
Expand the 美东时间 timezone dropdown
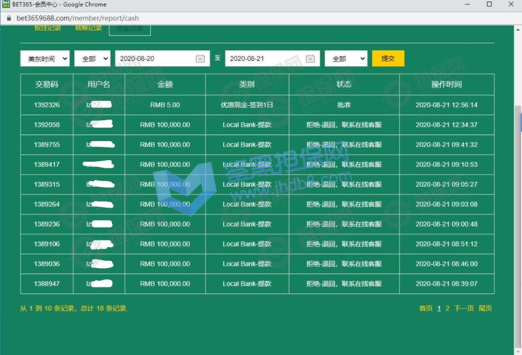pos(45,59)
